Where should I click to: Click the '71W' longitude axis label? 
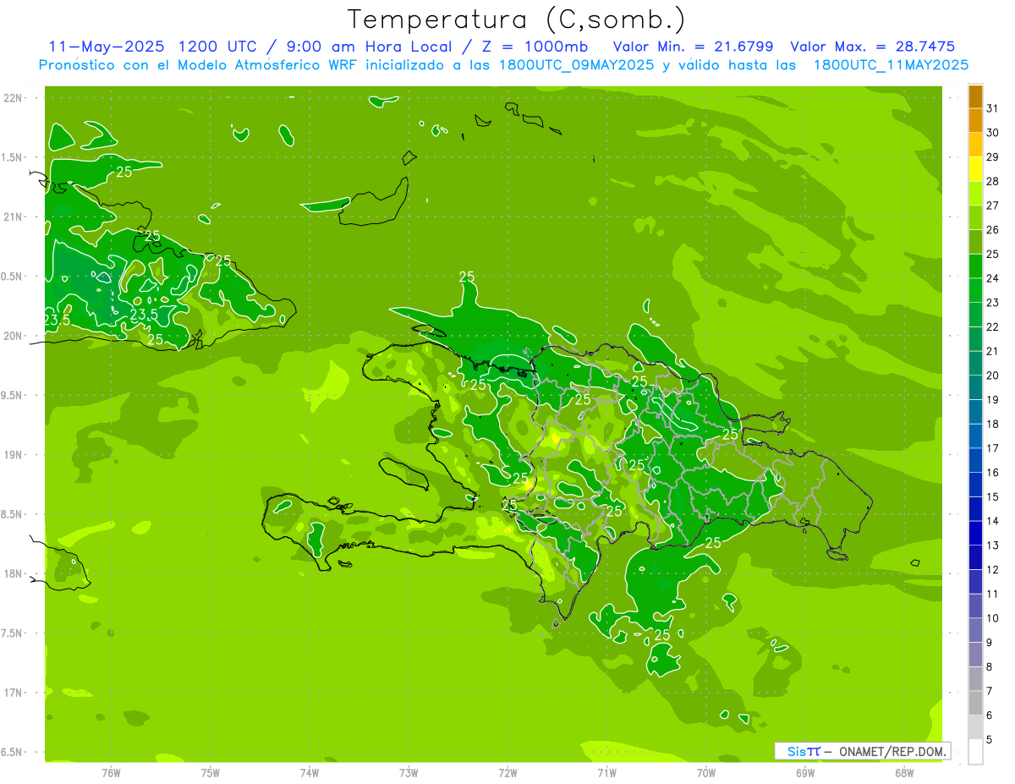tap(606, 773)
